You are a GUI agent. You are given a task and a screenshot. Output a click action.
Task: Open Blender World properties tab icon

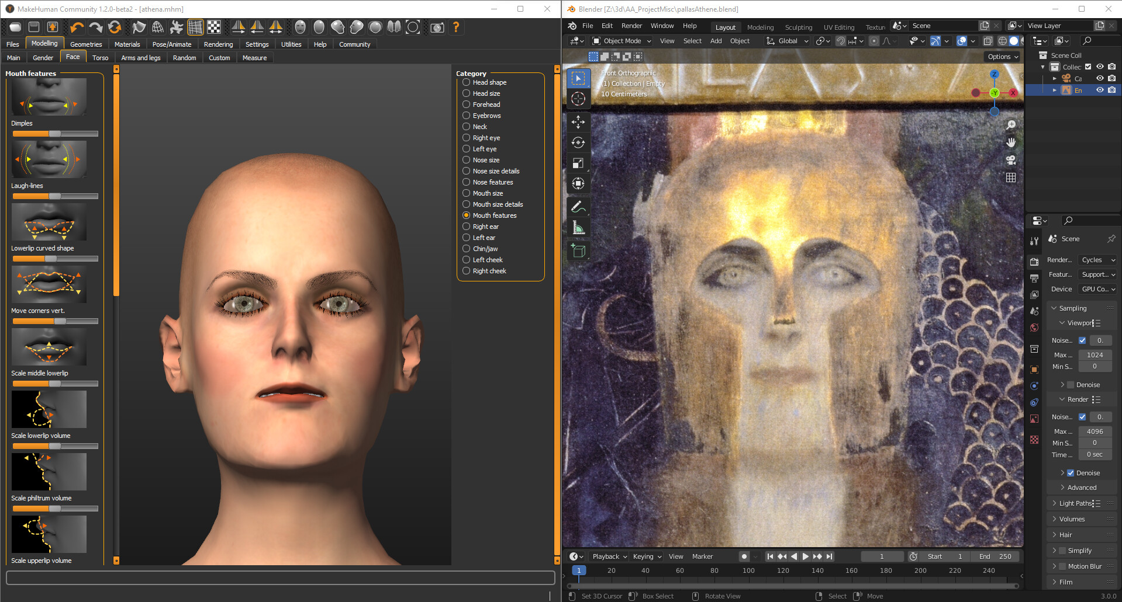[x=1034, y=328]
